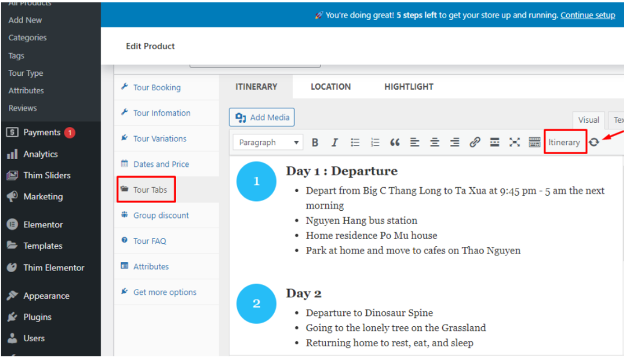624x357 pixels.
Task: Open the Thim Sliders menu
Action: (46, 175)
